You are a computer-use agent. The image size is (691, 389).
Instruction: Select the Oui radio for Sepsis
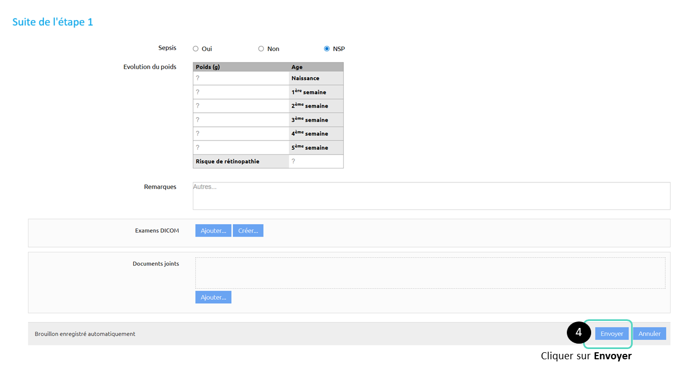[x=195, y=49]
